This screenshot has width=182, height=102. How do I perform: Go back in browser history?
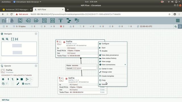coord(3,14)
